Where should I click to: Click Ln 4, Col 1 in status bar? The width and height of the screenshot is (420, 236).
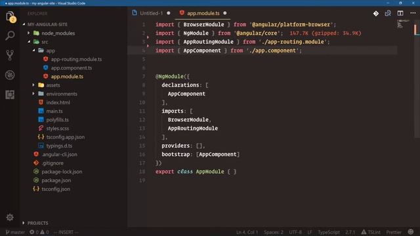[247, 232]
